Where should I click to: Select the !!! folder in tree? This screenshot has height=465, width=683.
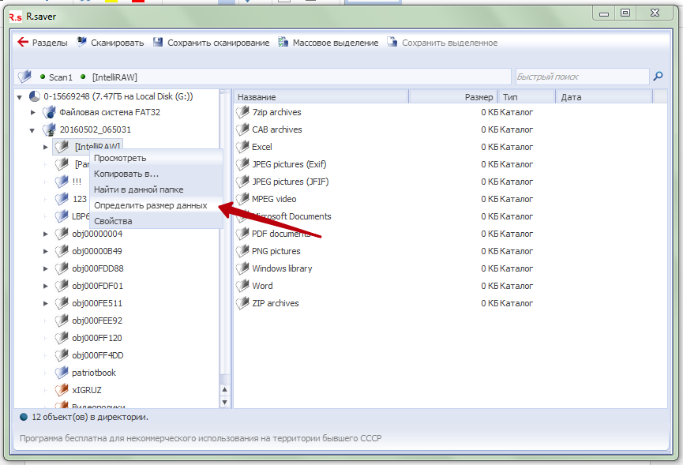tap(77, 182)
